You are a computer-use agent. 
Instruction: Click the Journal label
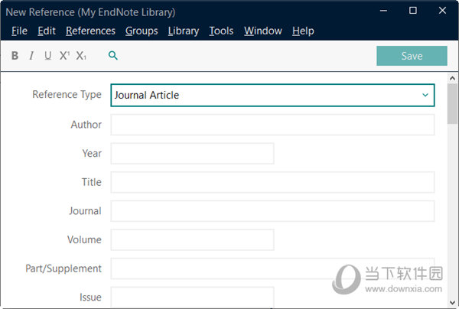(85, 211)
